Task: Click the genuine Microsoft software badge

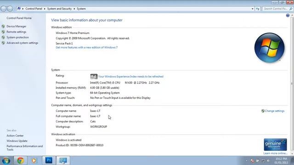Action: (275, 145)
